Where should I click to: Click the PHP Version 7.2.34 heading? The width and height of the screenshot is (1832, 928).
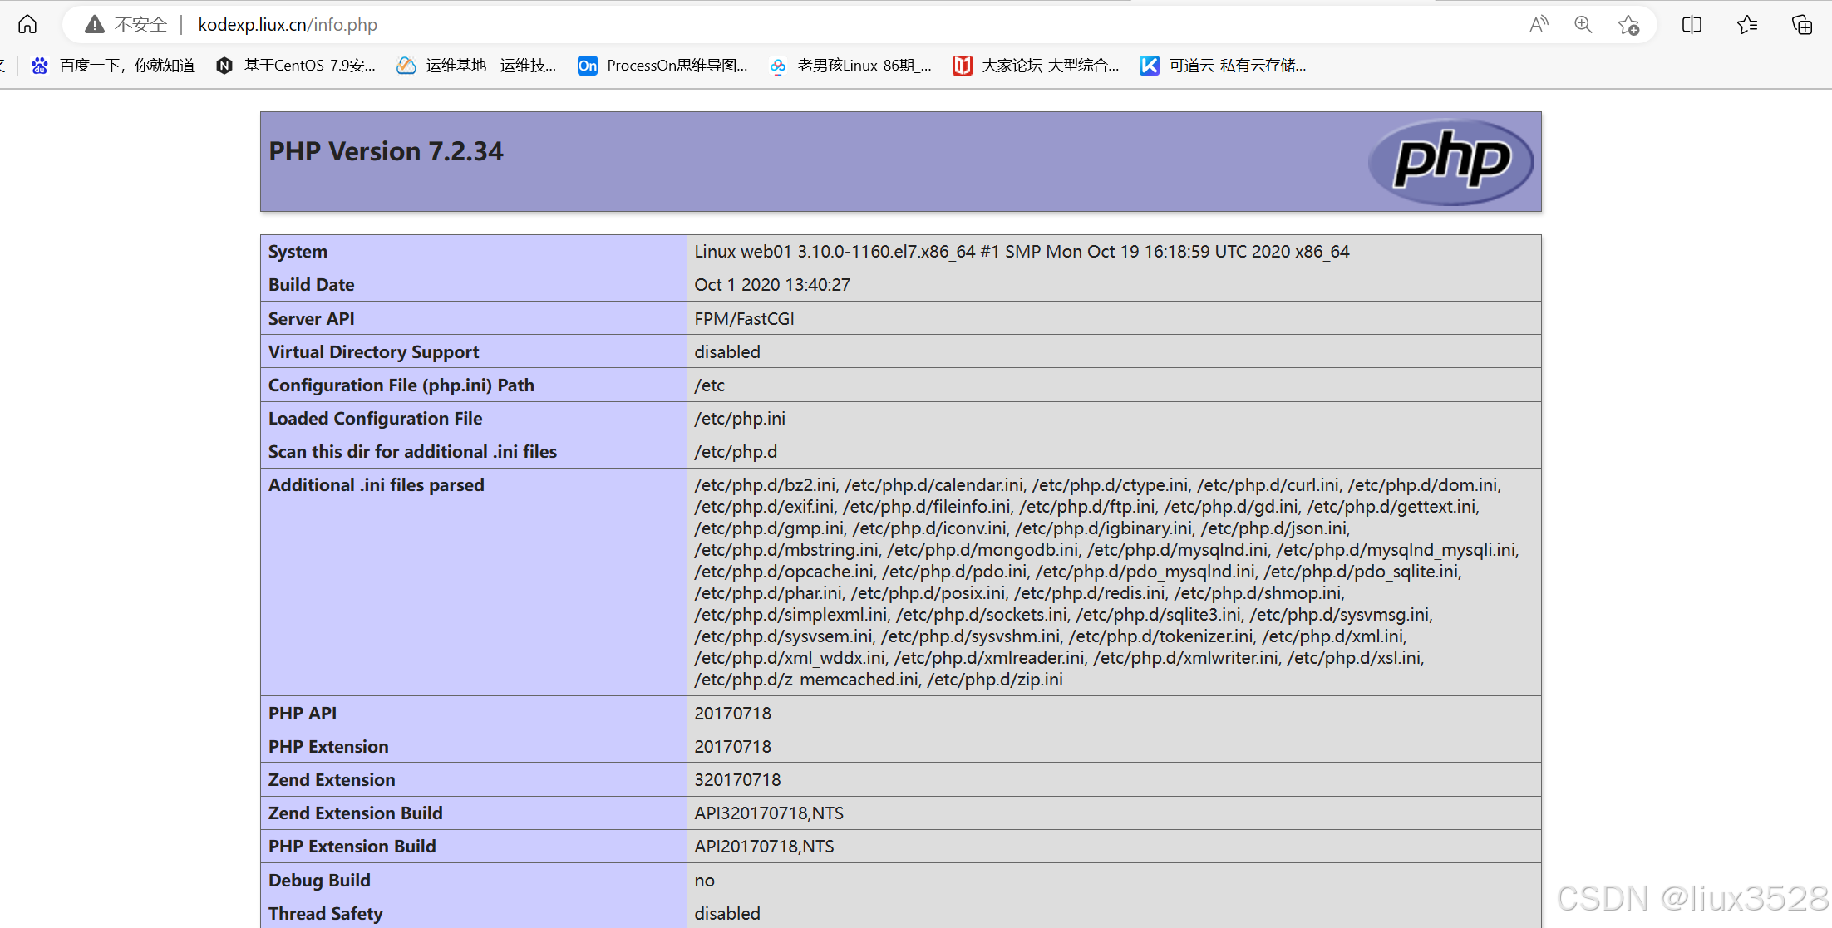pos(386,151)
